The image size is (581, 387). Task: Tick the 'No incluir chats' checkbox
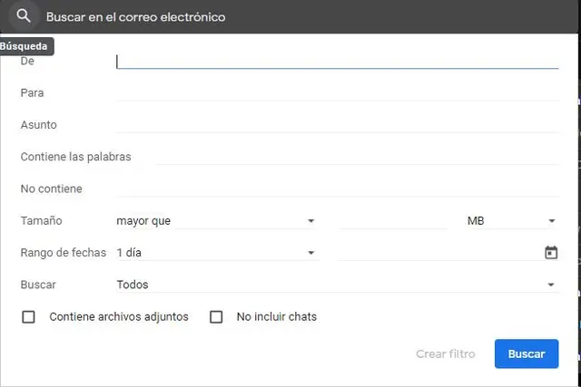[216, 317]
